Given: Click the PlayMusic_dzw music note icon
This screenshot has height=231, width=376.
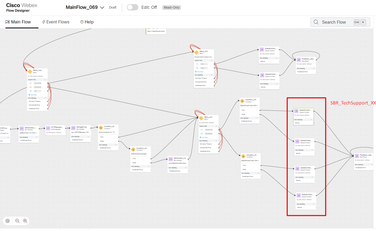Looking at the screenshot, I should coord(357,156).
